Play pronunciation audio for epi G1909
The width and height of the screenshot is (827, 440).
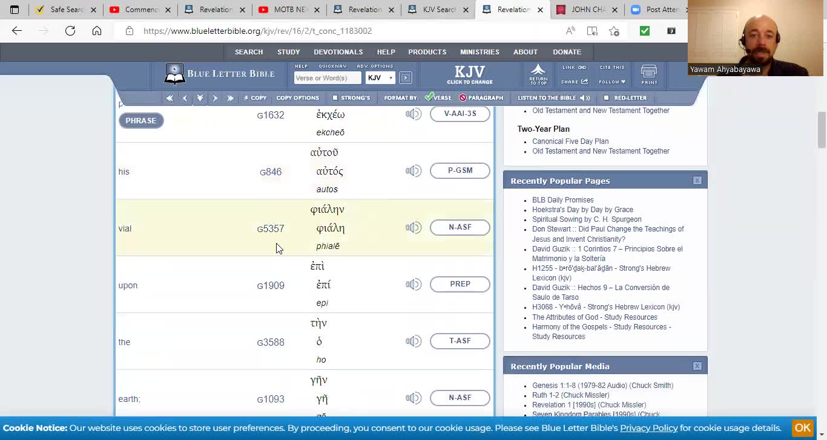pyautogui.click(x=413, y=284)
